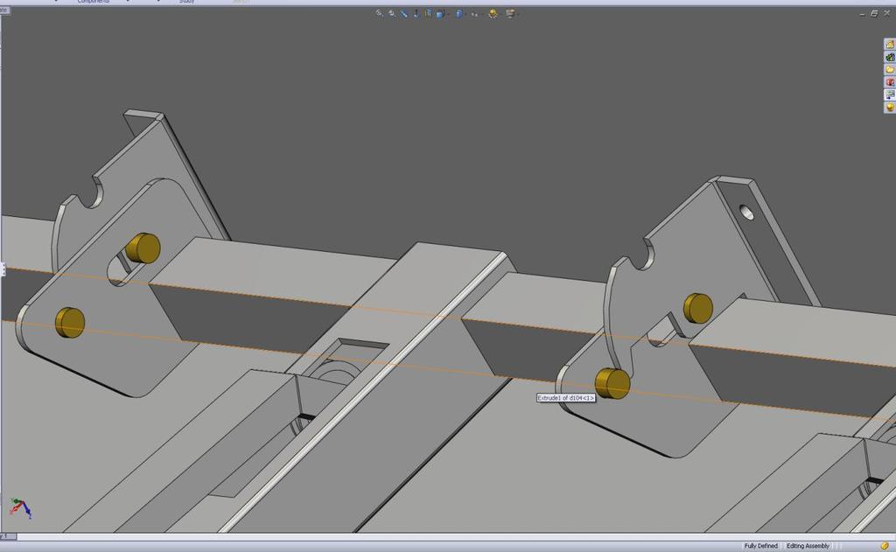Screen dimensions: 896x552
Task: Click small hole in right bracket flange
Action: tap(746, 213)
